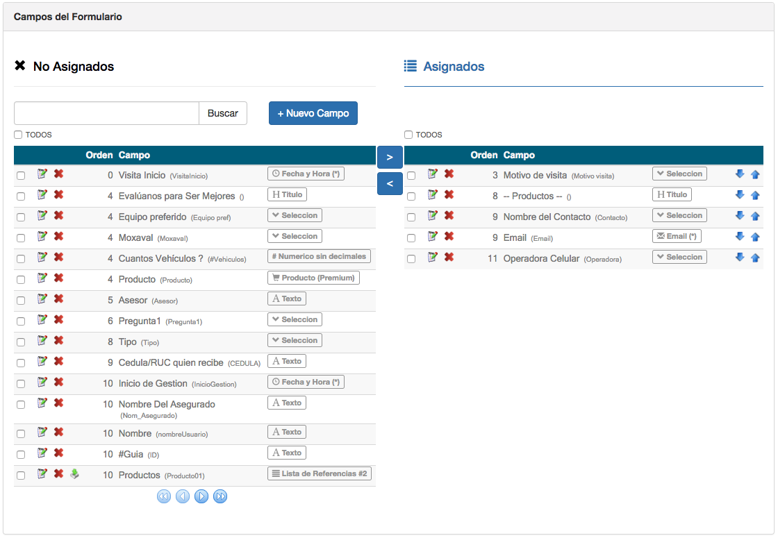Edit the #Guia field
This screenshot has width=778, height=538.
pyautogui.click(x=42, y=453)
